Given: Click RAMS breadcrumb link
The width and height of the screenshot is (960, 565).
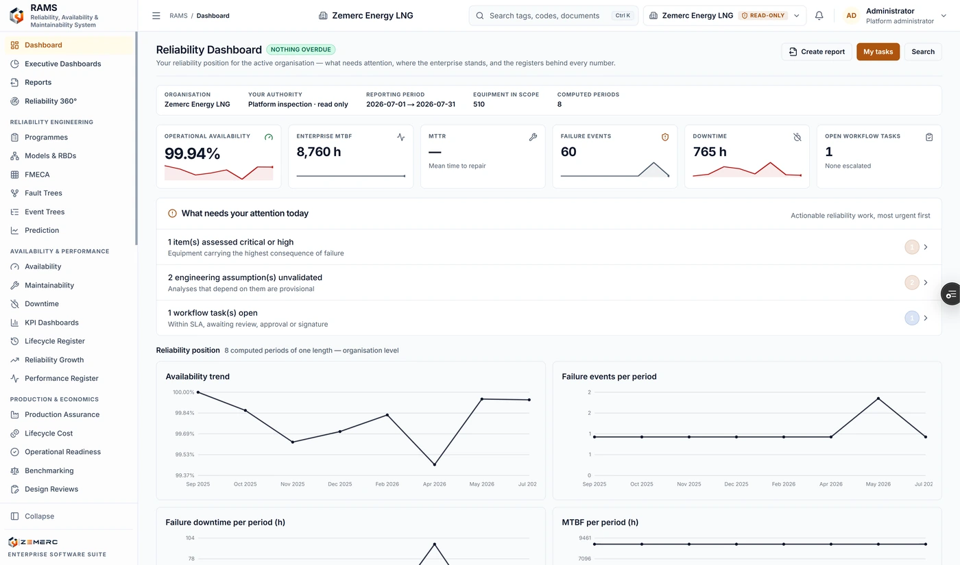Looking at the screenshot, I should click(178, 16).
